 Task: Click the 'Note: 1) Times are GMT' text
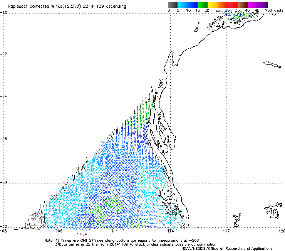coord(66,241)
